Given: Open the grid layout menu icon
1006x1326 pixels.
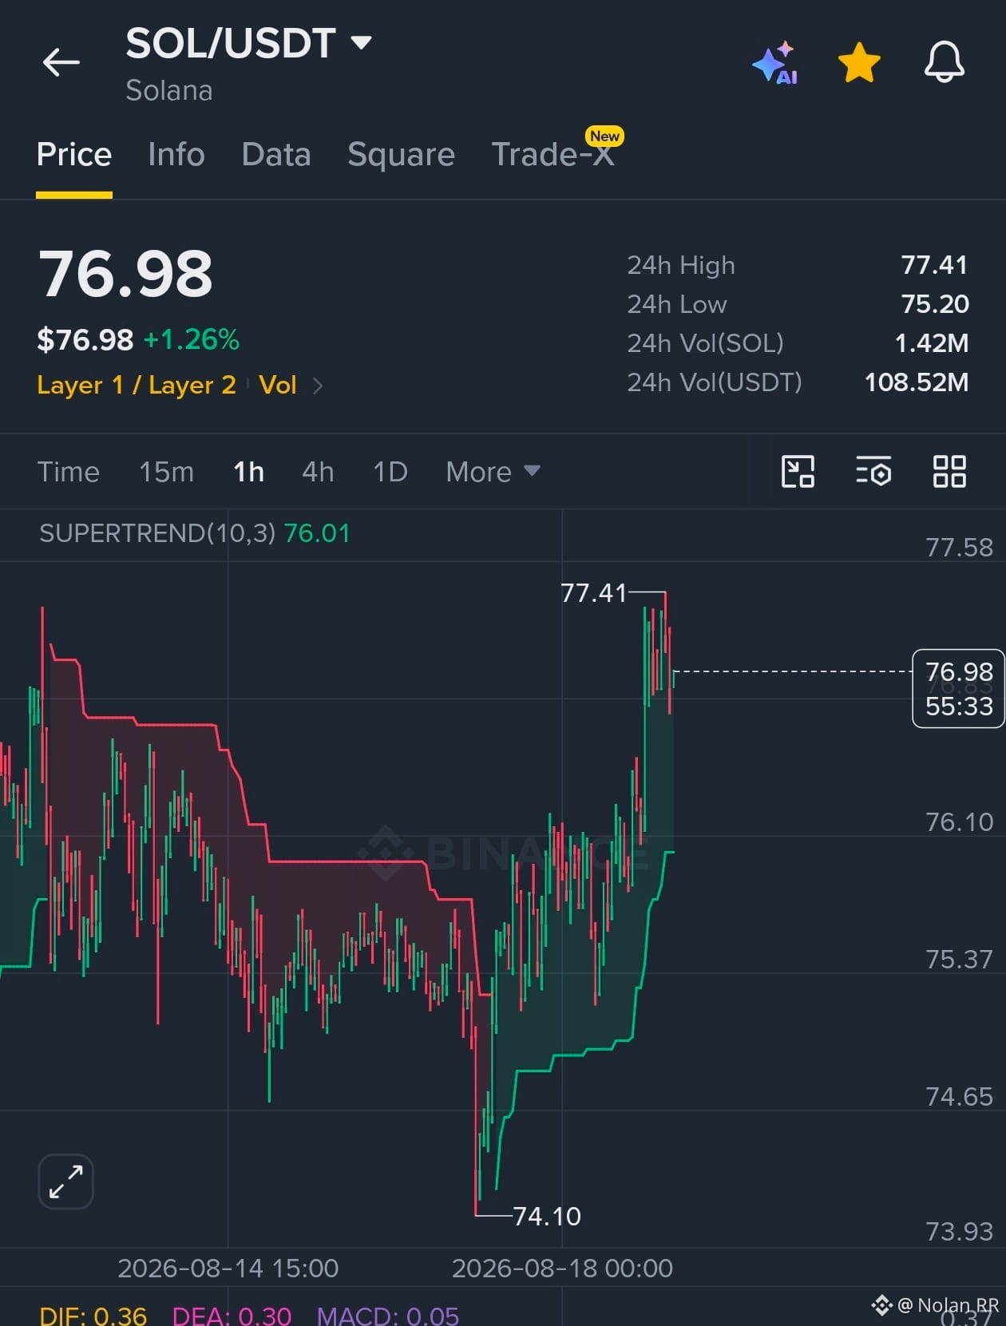Looking at the screenshot, I should point(949,471).
